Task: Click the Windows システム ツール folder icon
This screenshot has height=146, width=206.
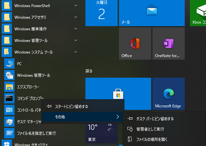Action: [x=7, y=52]
